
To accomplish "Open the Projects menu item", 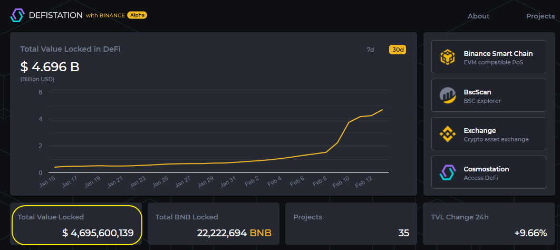I will click(x=540, y=16).
